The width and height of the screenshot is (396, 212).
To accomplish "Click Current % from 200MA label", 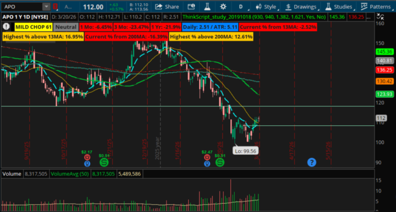I will (127, 37).
